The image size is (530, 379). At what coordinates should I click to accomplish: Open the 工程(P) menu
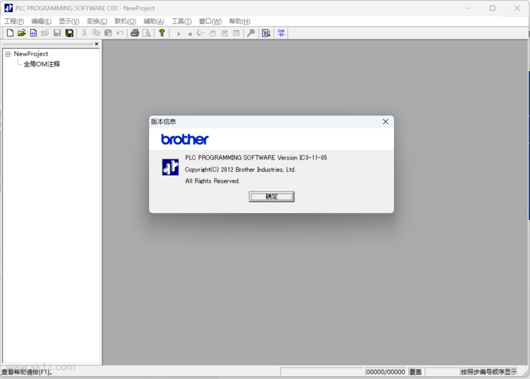14,21
